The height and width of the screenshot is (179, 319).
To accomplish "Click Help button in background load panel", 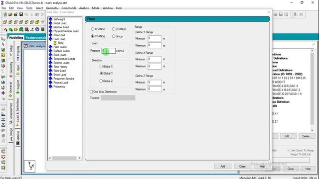I will (x=308, y=169).
